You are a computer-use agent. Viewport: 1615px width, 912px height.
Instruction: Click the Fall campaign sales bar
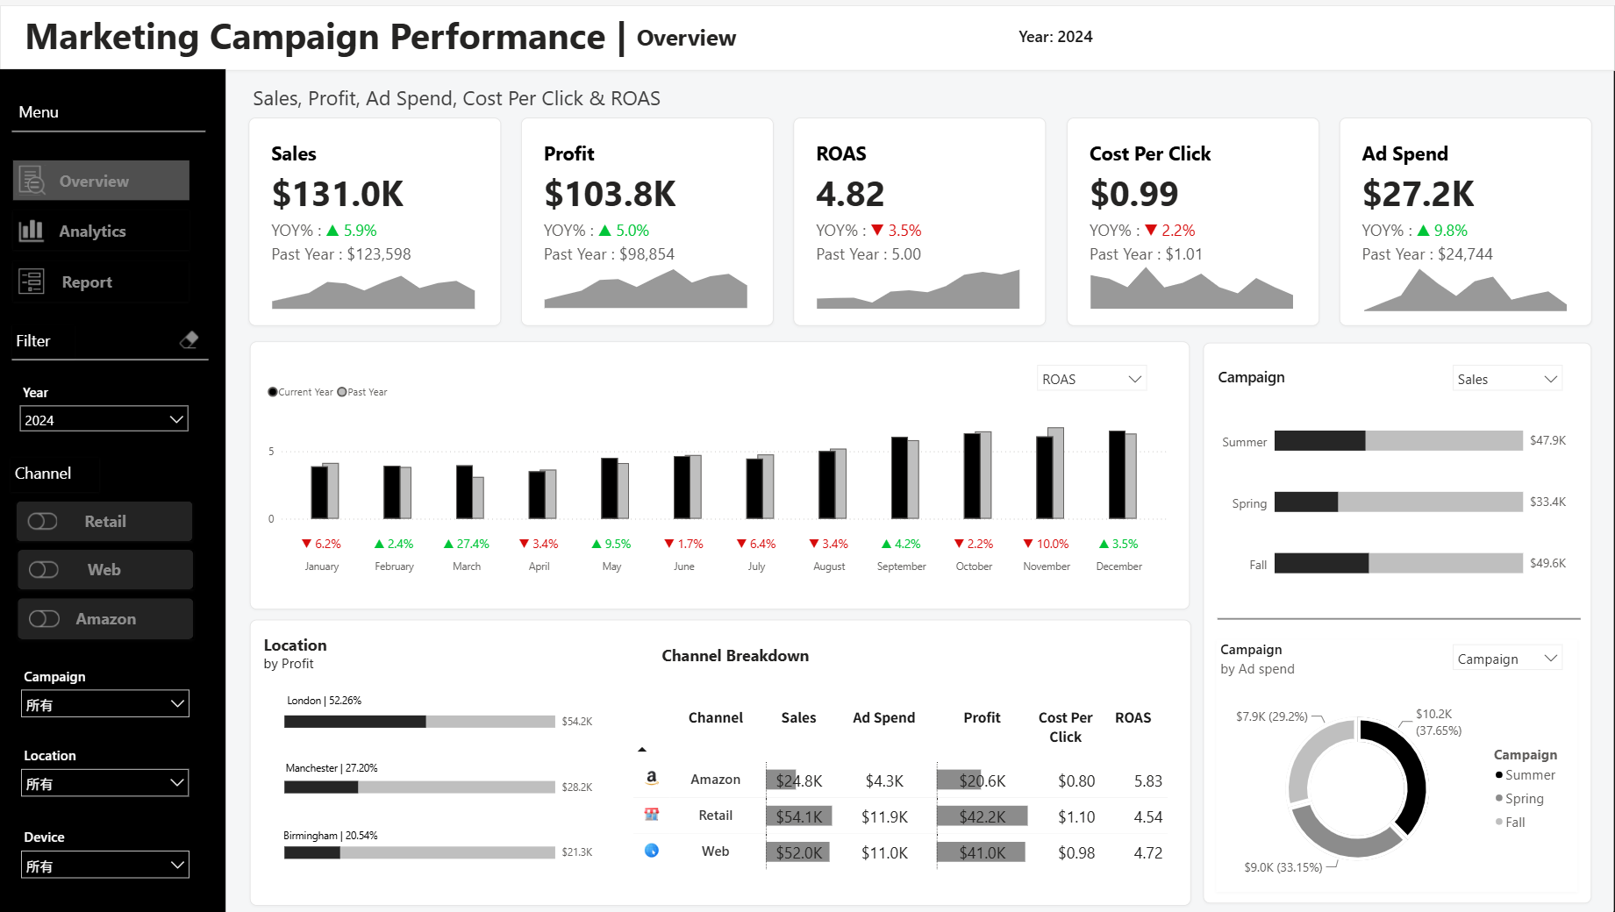[1398, 563]
